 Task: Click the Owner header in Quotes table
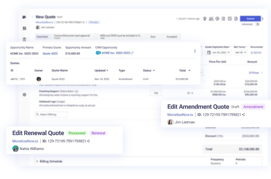(38, 70)
